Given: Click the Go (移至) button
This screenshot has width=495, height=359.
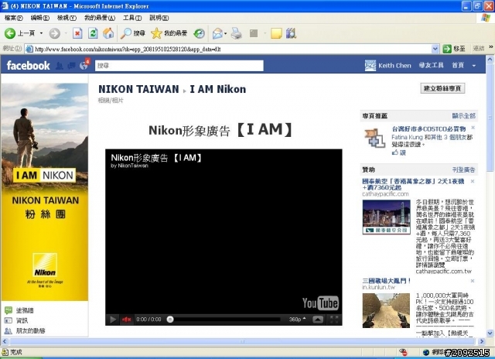Looking at the screenshot, I should 454,49.
